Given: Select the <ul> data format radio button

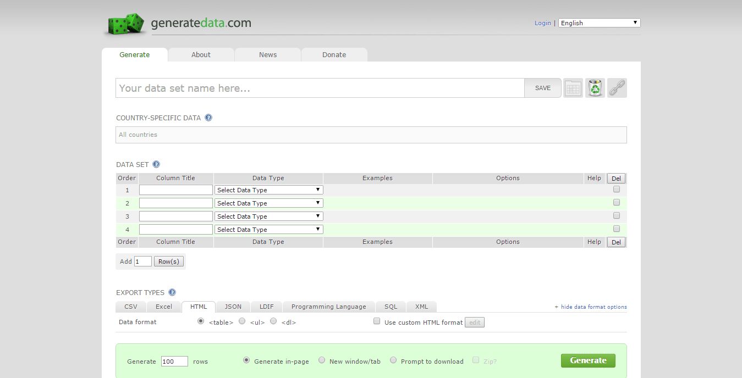Looking at the screenshot, I should (x=242, y=321).
